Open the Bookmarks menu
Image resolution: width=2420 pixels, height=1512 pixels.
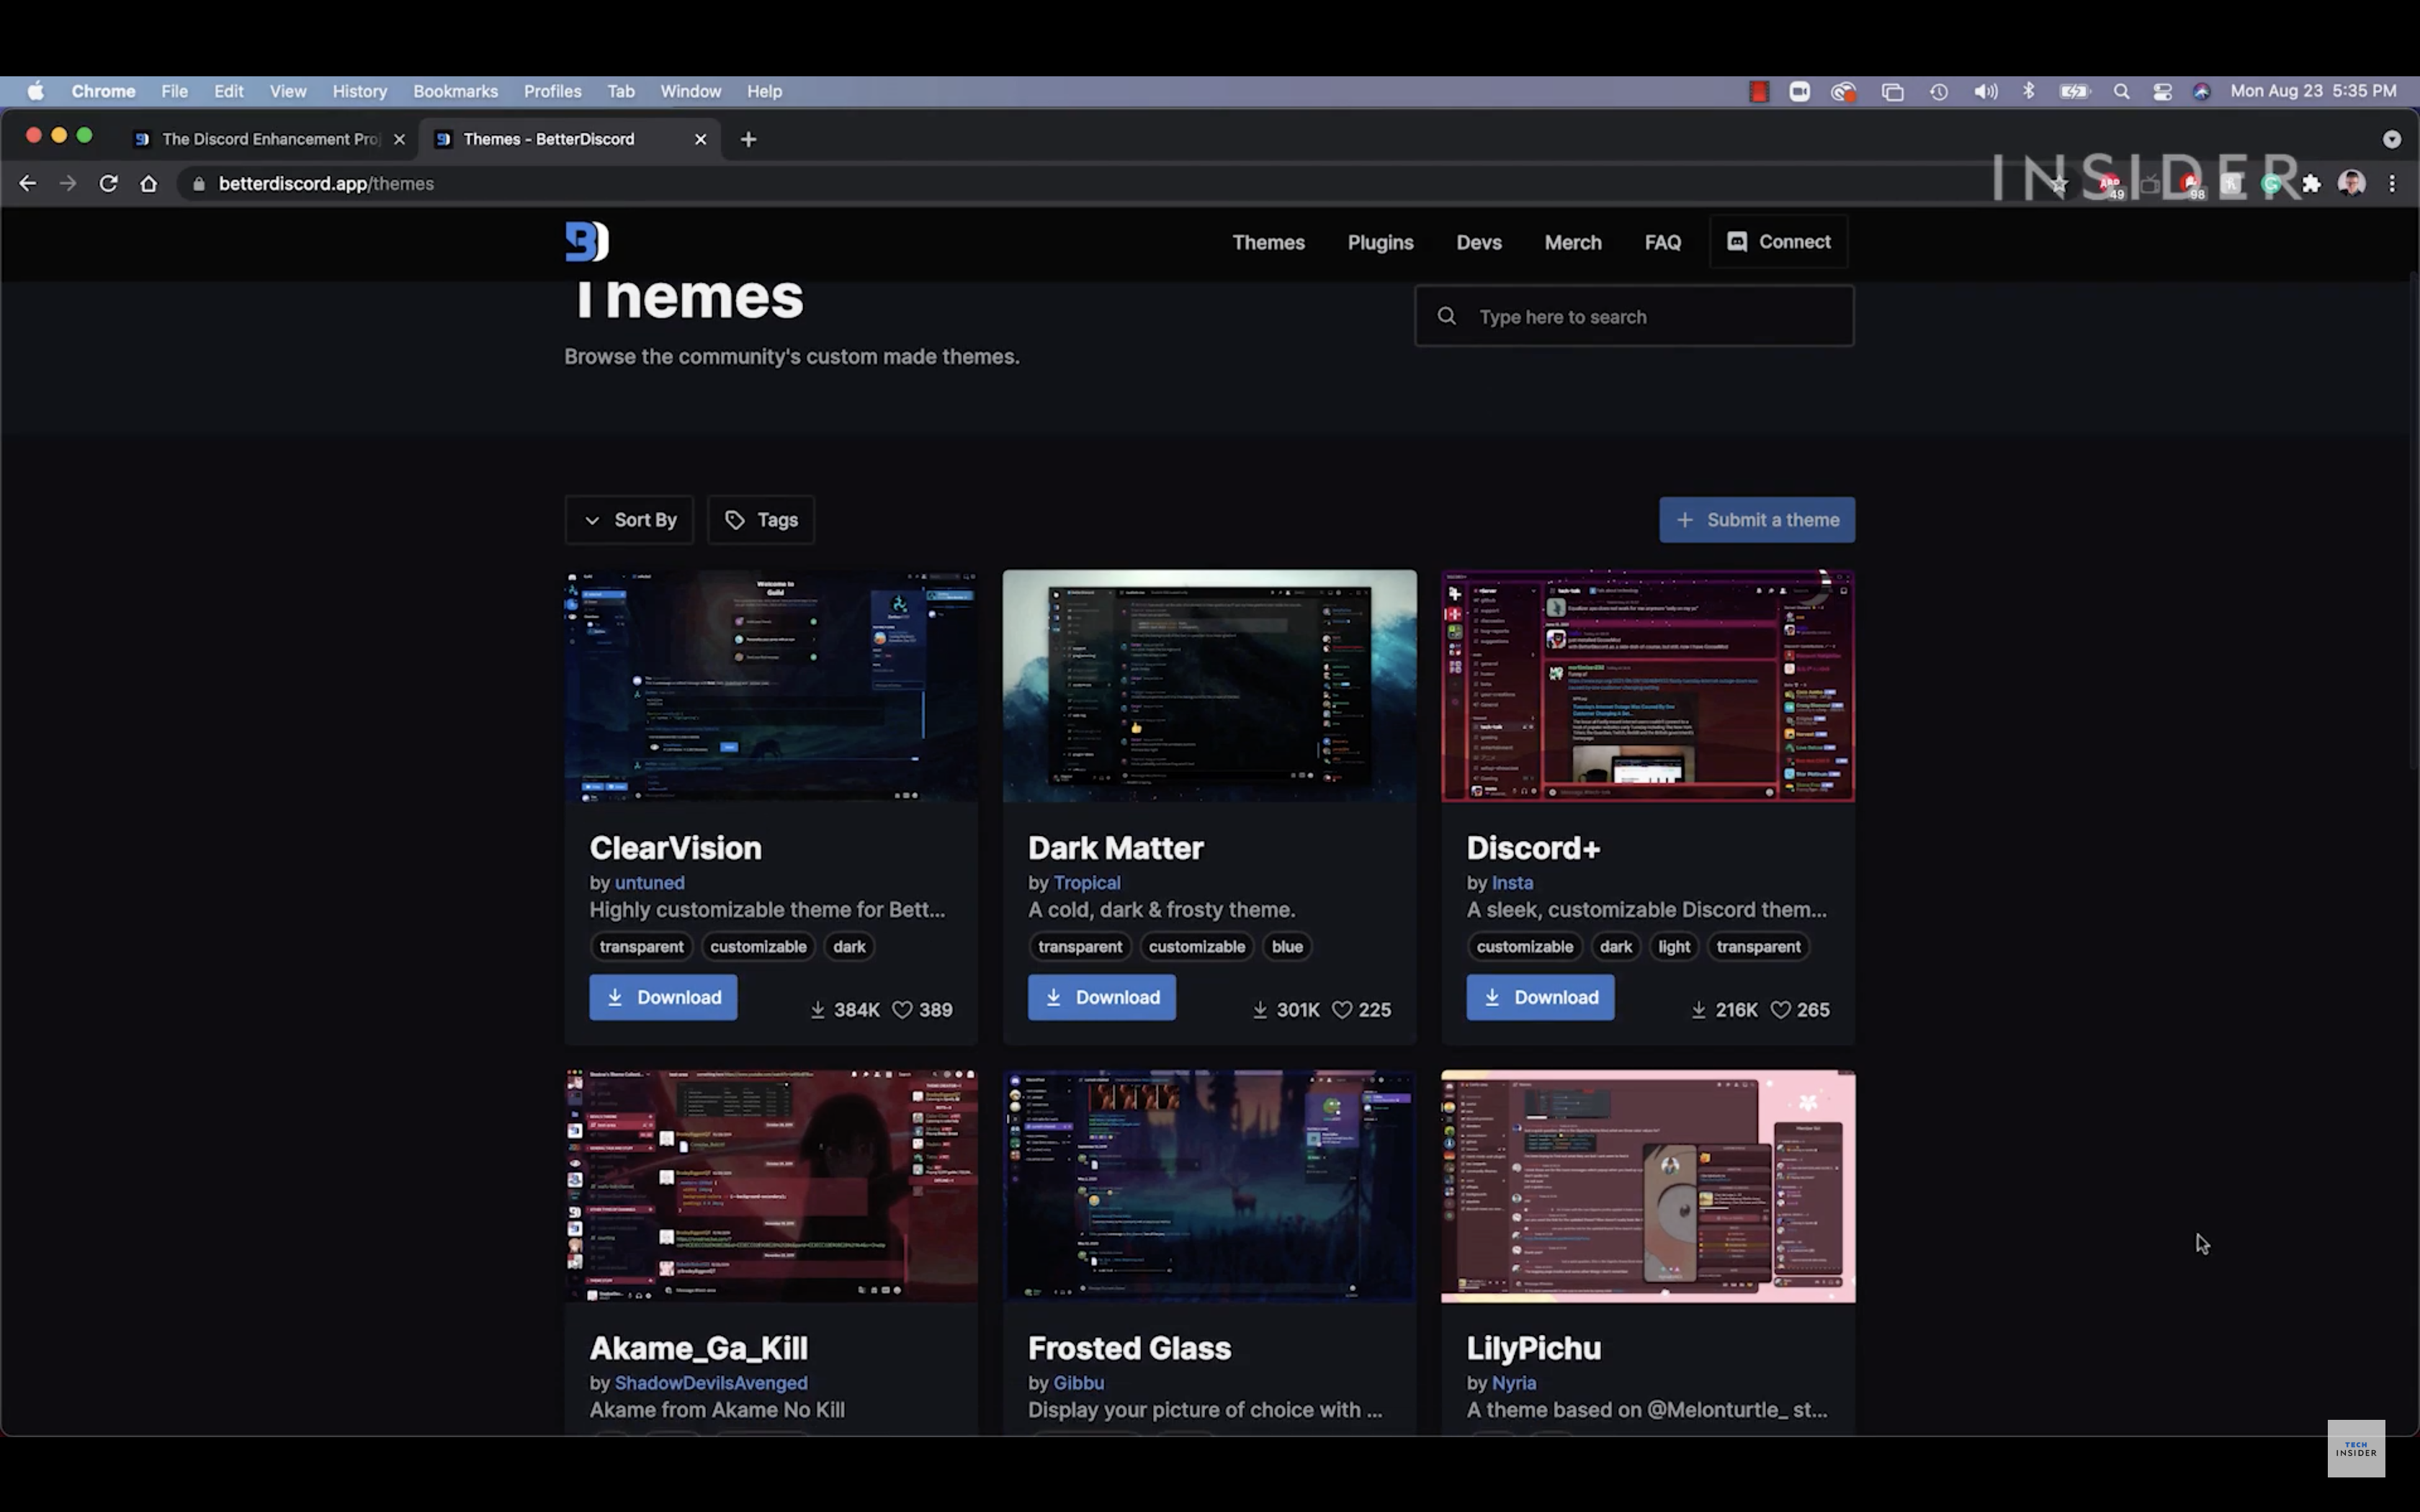[455, 91]
